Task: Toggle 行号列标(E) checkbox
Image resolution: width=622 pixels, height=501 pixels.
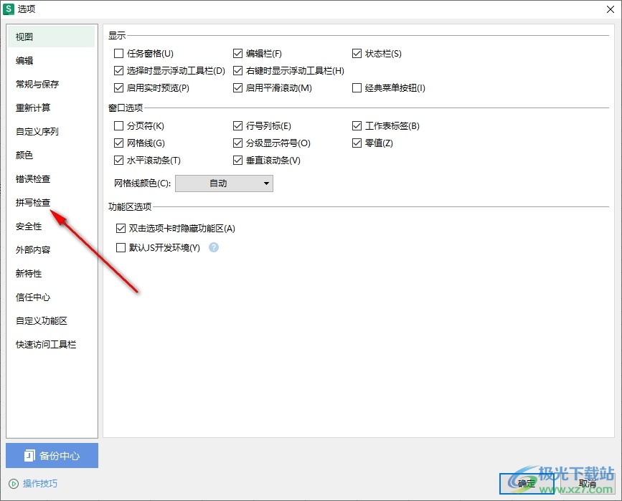Action: pyautogui.click(x=237, y=126)
